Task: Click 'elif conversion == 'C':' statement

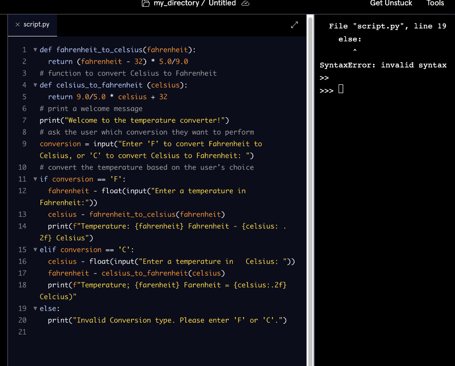Action: [87, 250]
